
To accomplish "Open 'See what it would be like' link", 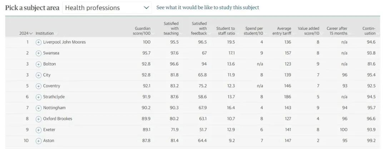I will (208, 7).
